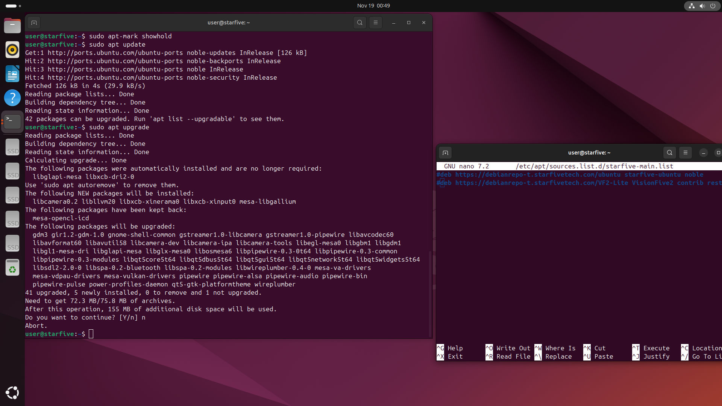
Task: Open the main terminal hamburger menu
Action: pos(375,23)
